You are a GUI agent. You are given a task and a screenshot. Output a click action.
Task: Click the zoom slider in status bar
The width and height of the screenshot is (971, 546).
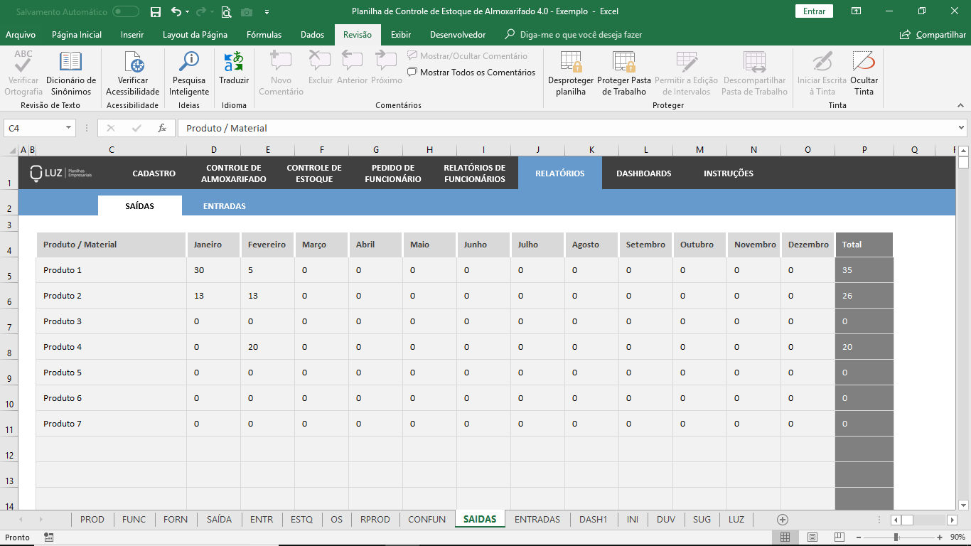point(896,537)
